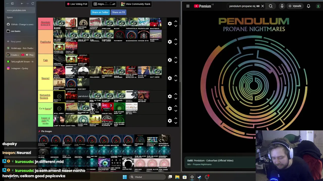Move Namastné Neslané tier up with arrow

point(176,94)
